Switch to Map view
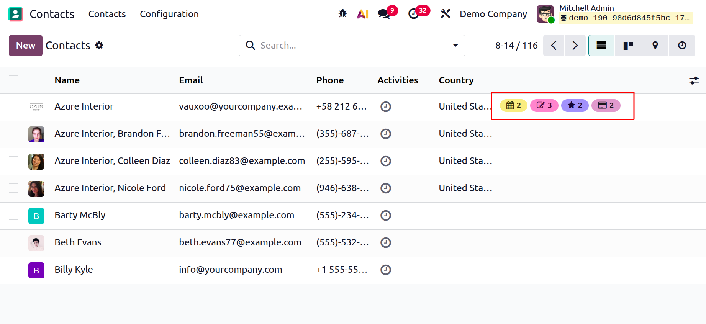This screenshot has height=324, width=706. pyautogui.click(x=655, y=46)
